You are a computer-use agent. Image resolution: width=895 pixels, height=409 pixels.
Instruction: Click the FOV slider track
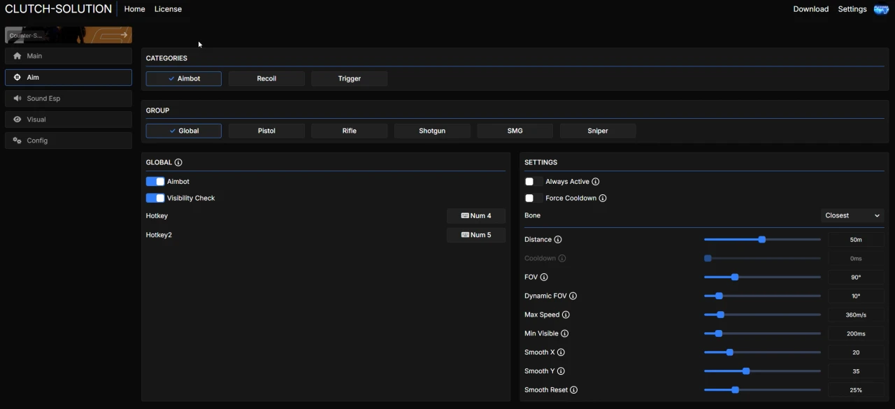762,277
